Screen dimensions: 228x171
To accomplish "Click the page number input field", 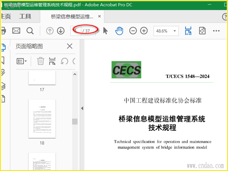I will tap(76, 31).
